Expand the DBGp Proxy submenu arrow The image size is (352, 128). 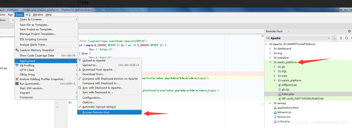[76, 75]
